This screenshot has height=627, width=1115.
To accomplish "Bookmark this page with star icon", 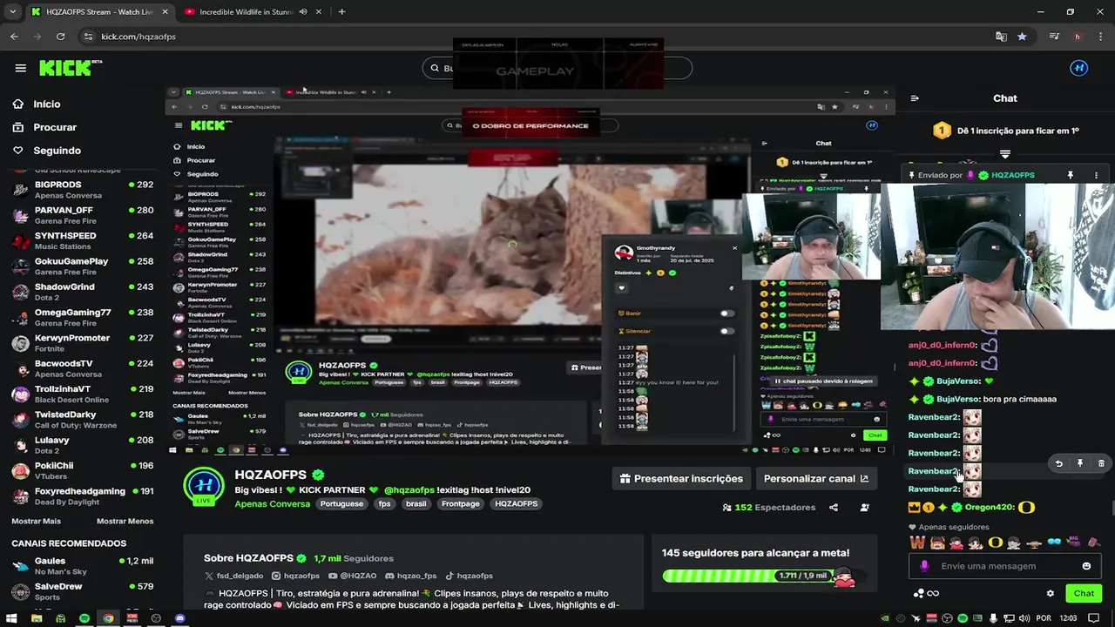I will pyautogui.click(x=1022, y=37).
